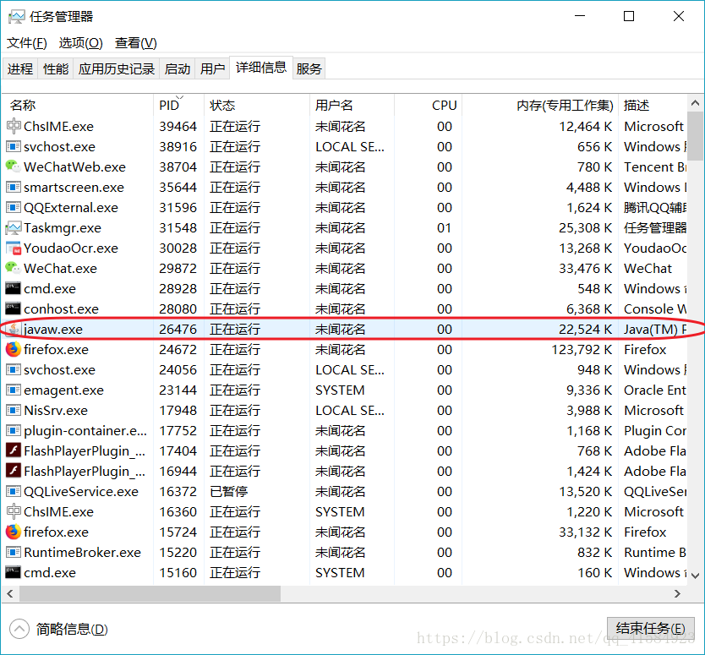Image resolution: width=705 pixels, height=655 pixels.
Task: Select the emagent.exe process icon
Action: tap(14, 390)
